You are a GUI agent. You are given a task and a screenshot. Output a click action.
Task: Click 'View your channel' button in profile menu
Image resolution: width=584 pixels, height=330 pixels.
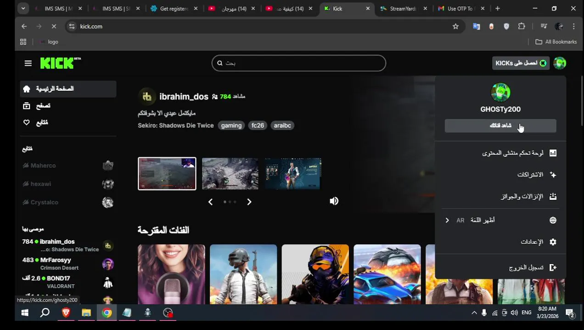pos(500,126)
